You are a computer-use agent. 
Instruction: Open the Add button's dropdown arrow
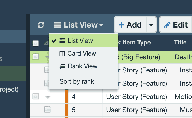click(x=151, y=25)
